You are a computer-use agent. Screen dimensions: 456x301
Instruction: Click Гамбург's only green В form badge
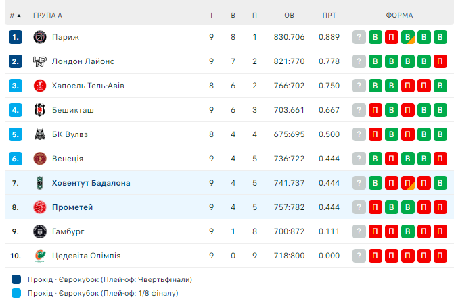(408, 231)
